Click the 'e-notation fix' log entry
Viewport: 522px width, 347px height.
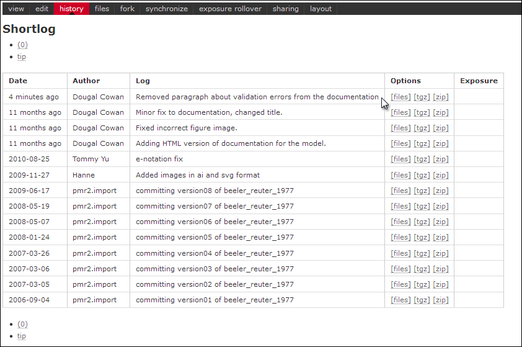(159, 159)
